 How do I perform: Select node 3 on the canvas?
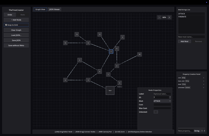pos(88,80)
